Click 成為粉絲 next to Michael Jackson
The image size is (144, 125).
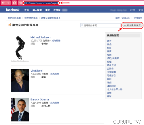coord(56,41)
